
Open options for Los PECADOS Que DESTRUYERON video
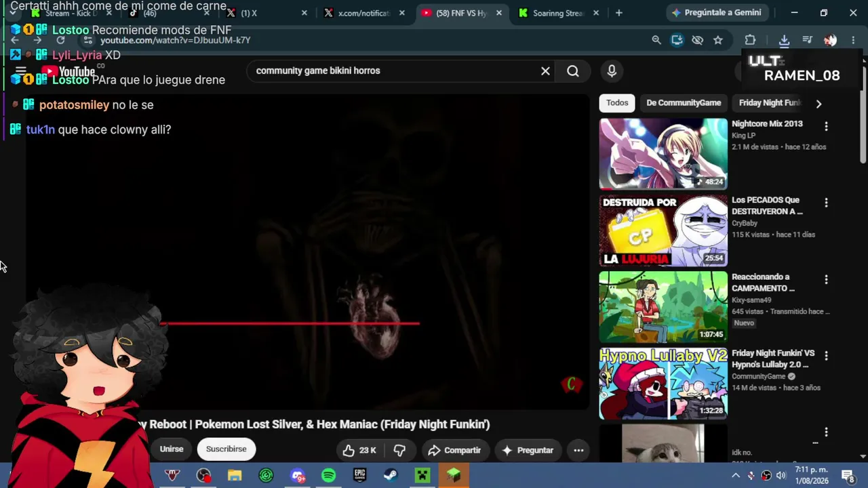(826, 203)
